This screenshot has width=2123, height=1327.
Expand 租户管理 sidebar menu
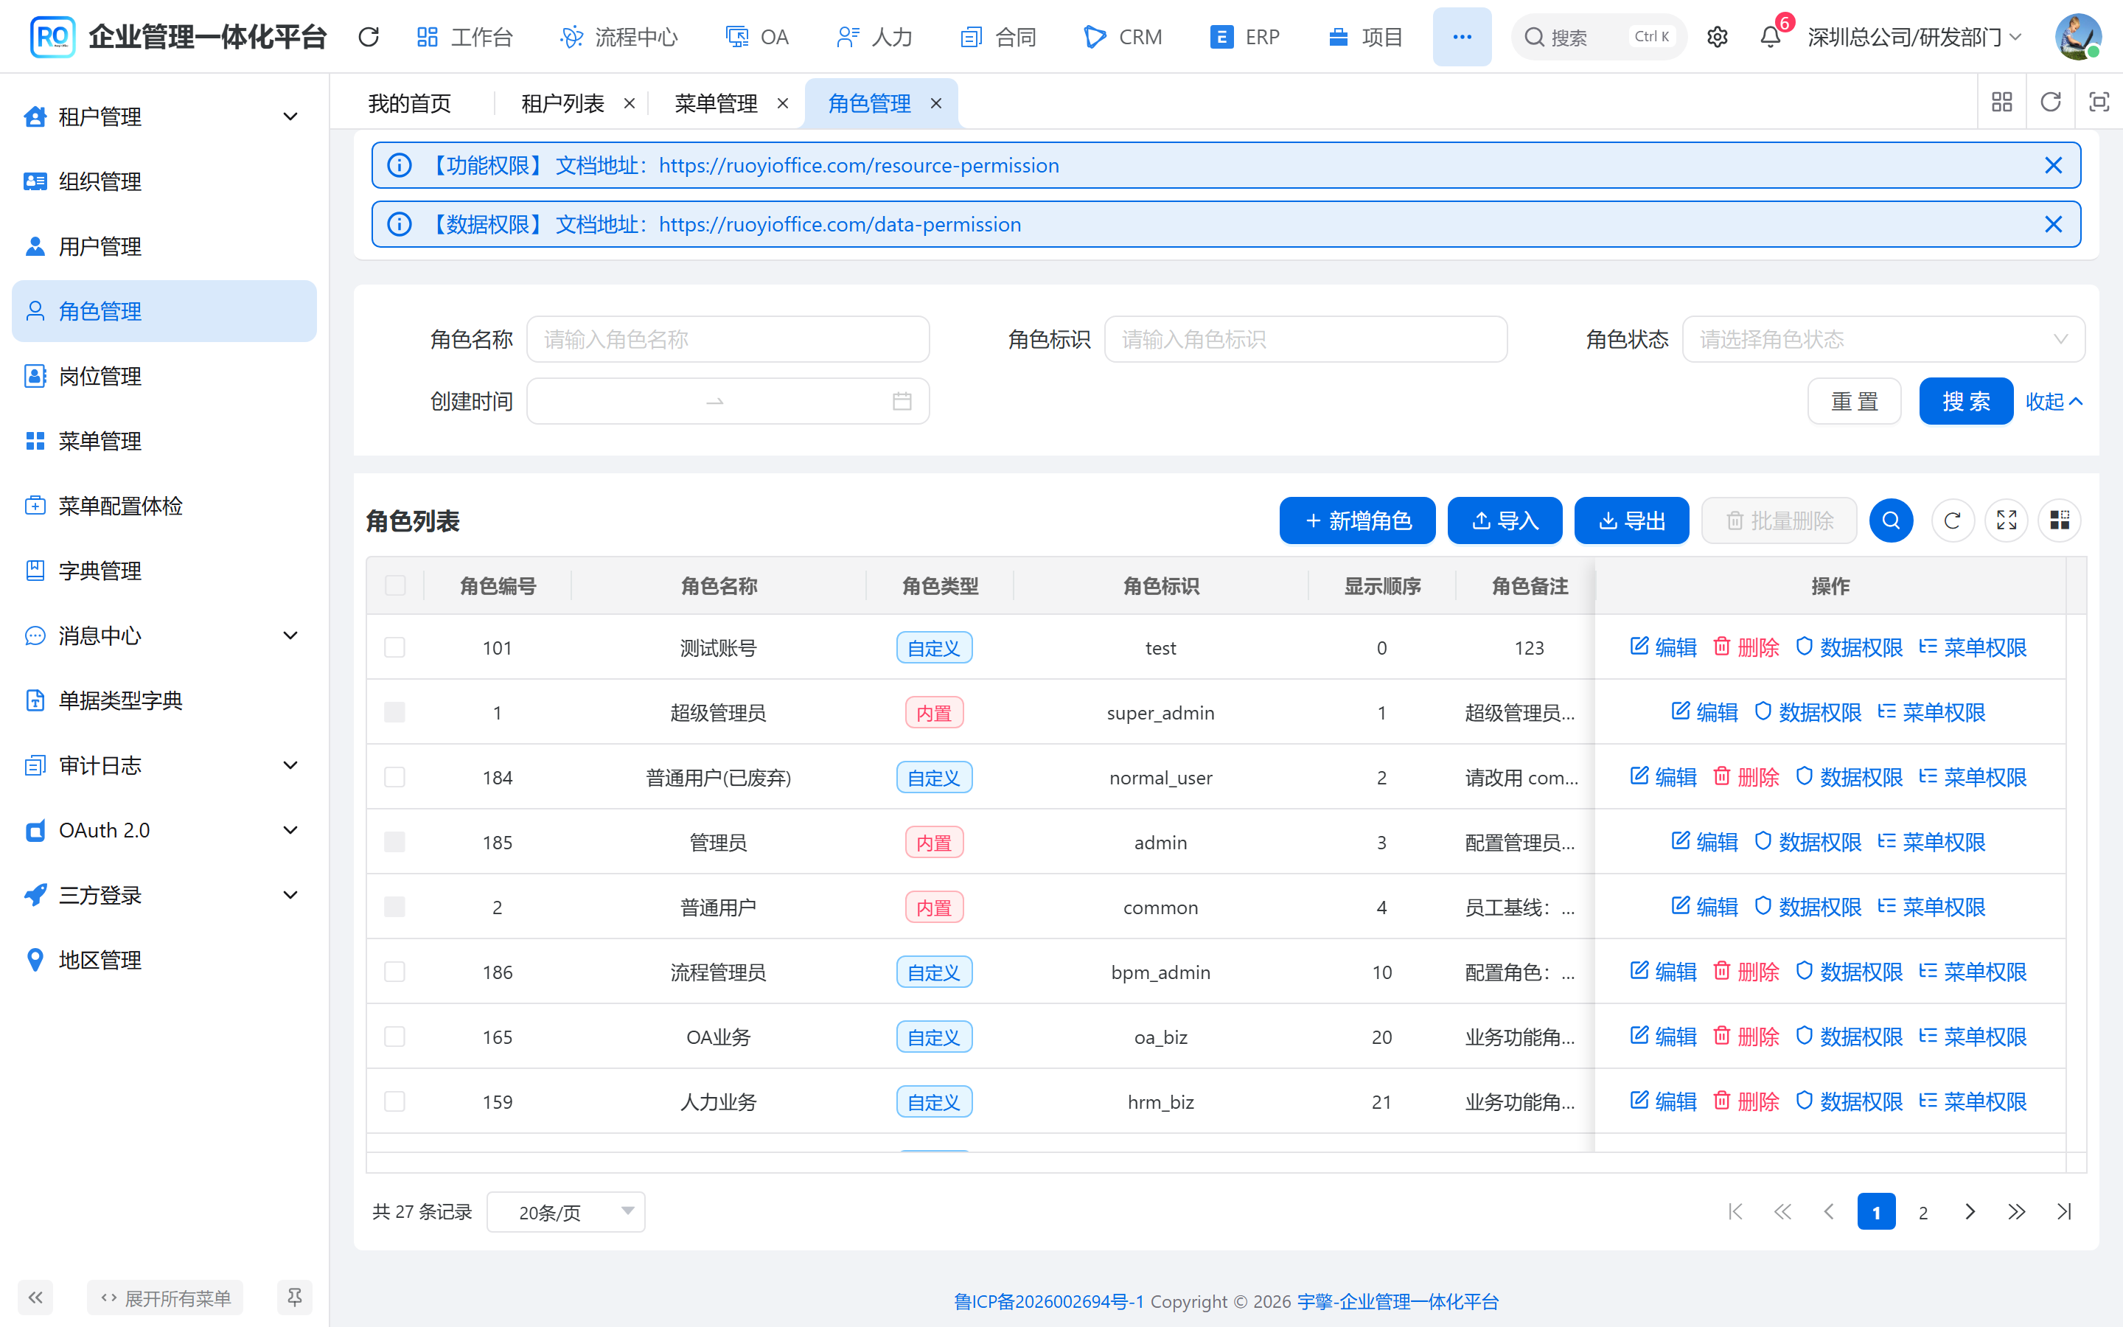click(x=164, y=116)
